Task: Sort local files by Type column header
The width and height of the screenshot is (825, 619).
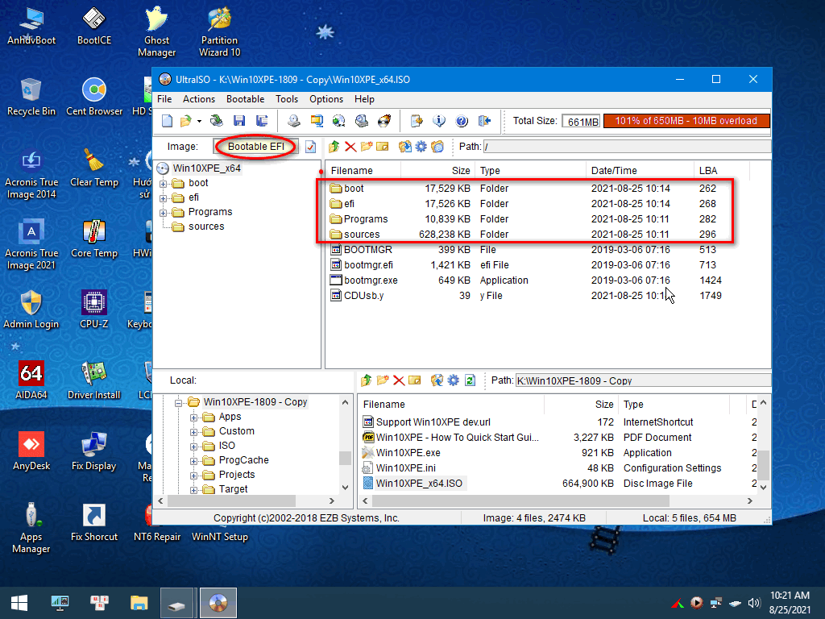Action: tap(674, 405)
